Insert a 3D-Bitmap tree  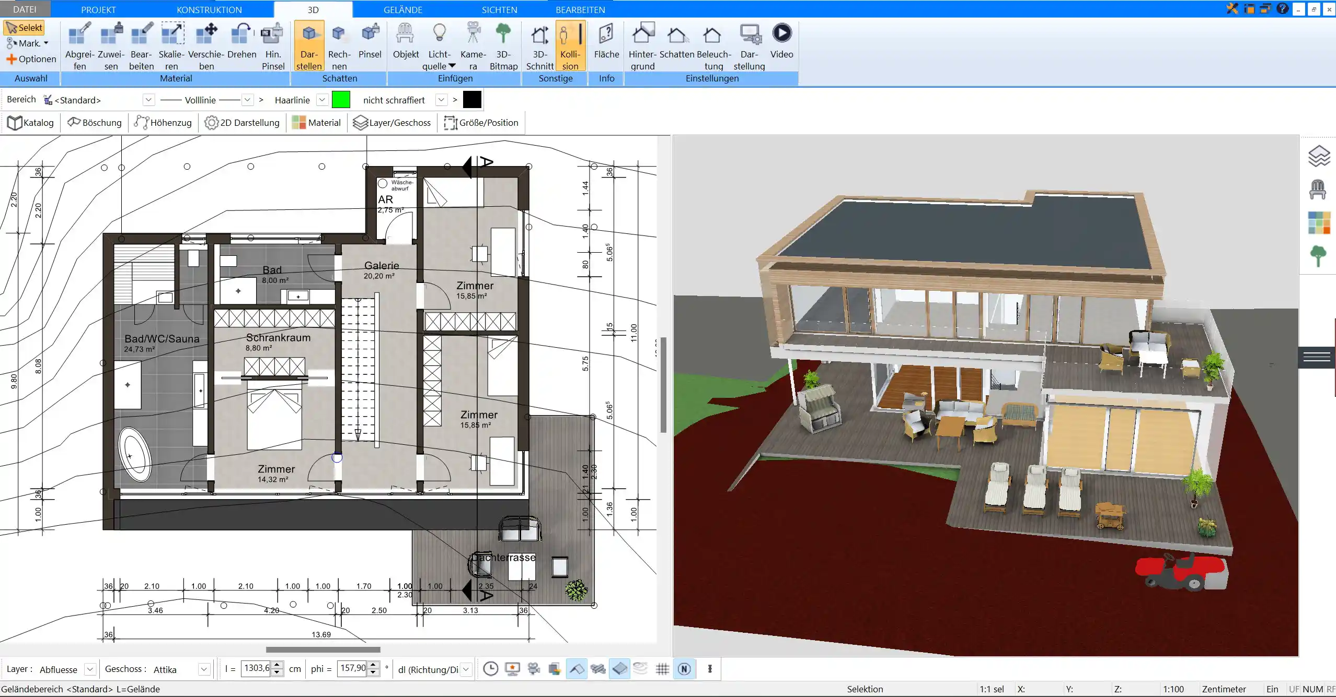point(503,46)
